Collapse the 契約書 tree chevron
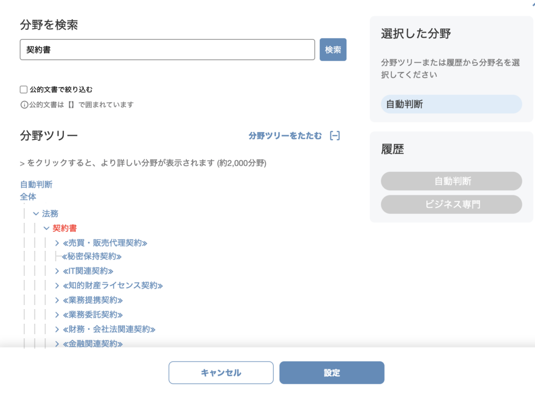The width and height of the screenshot is (535, 396). pyautogui.click(x=46, y=228)
